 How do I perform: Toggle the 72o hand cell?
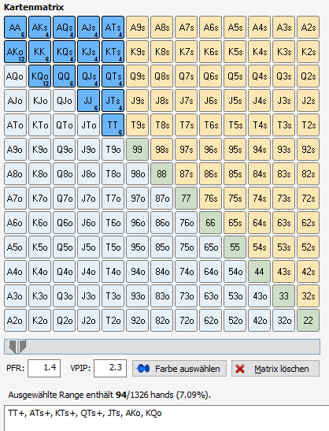187,321
